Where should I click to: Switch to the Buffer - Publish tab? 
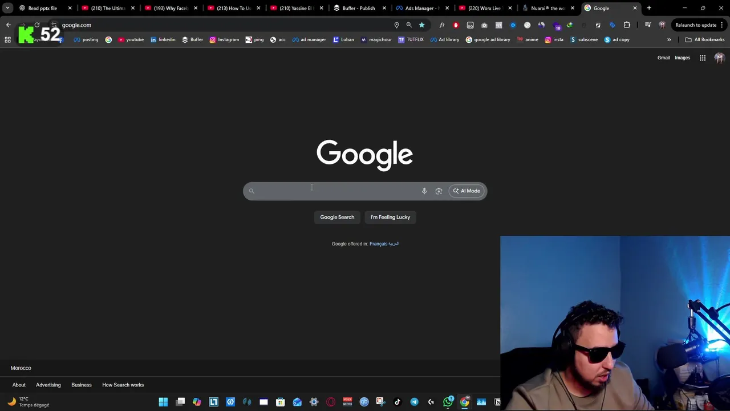(358, 8)
